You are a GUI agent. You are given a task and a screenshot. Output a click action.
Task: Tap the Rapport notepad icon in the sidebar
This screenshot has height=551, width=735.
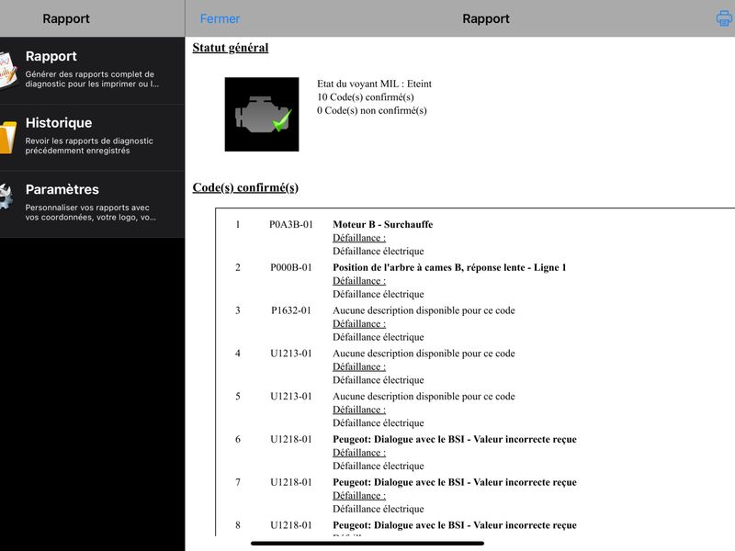pos(8,71)
